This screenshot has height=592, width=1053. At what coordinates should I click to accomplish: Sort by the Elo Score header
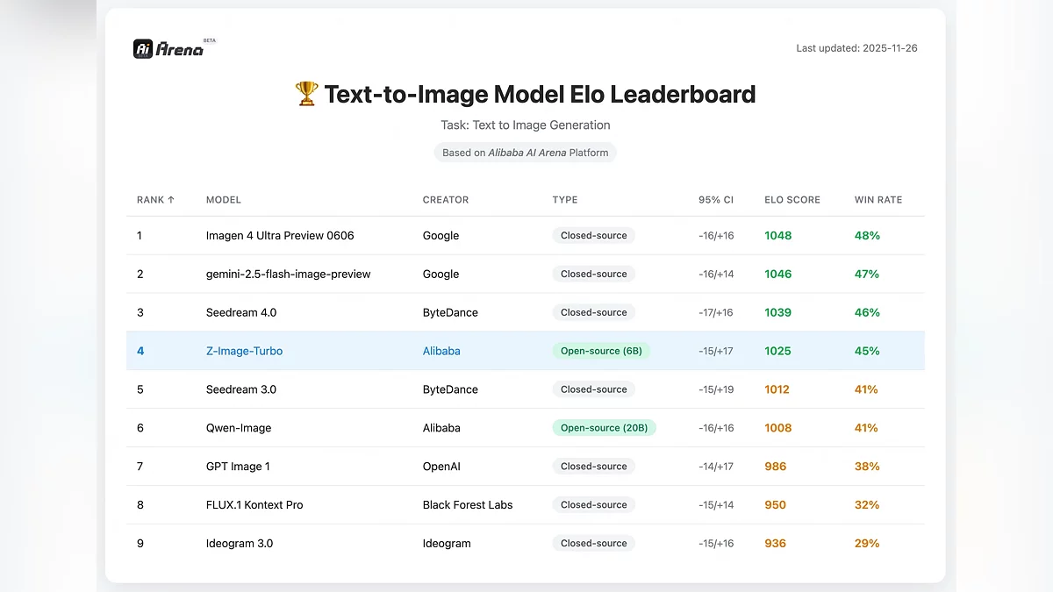792,200
